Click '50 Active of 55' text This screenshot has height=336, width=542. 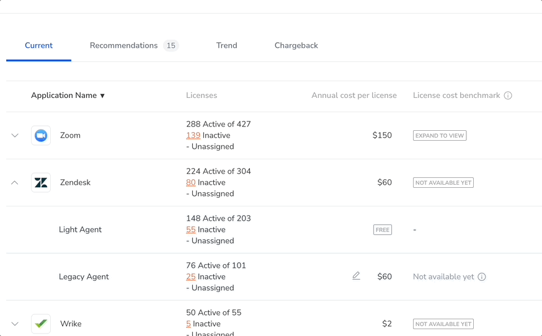coord(213,312)
